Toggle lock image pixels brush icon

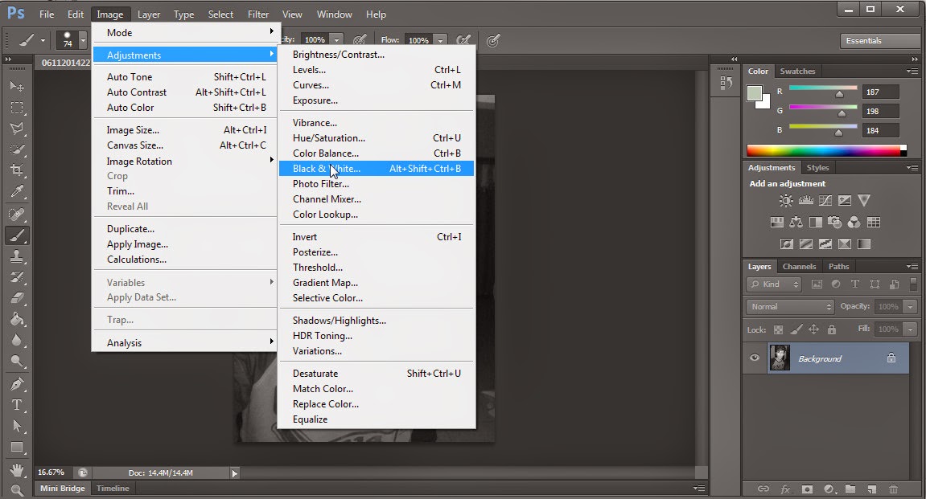tap(796, 329)
